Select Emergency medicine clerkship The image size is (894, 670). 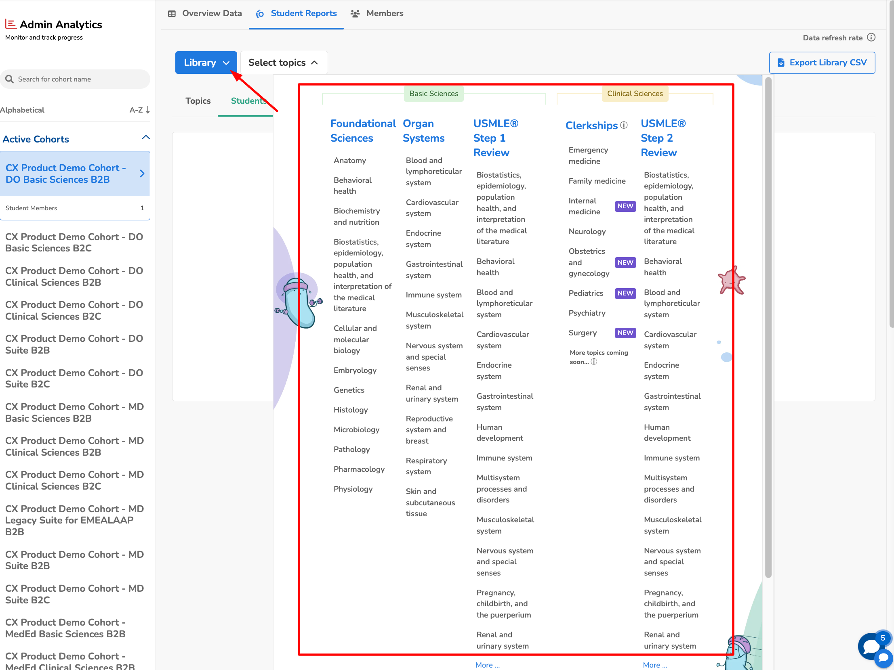(588, 155)
